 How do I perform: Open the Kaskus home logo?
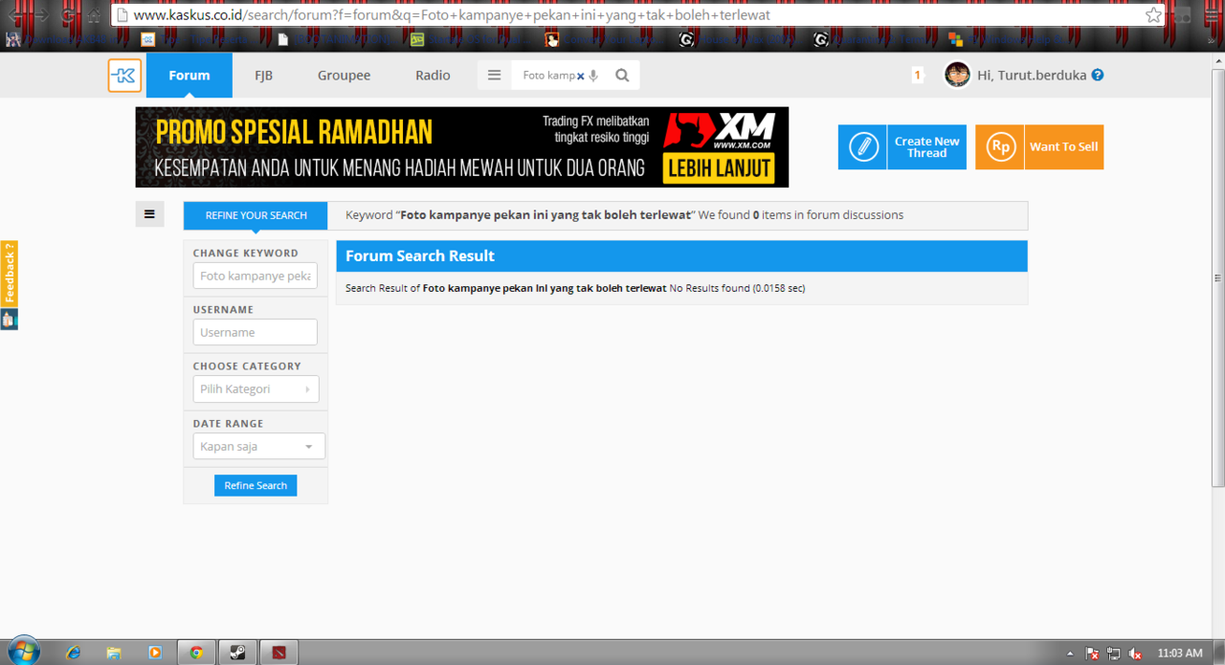pos(124,76)
